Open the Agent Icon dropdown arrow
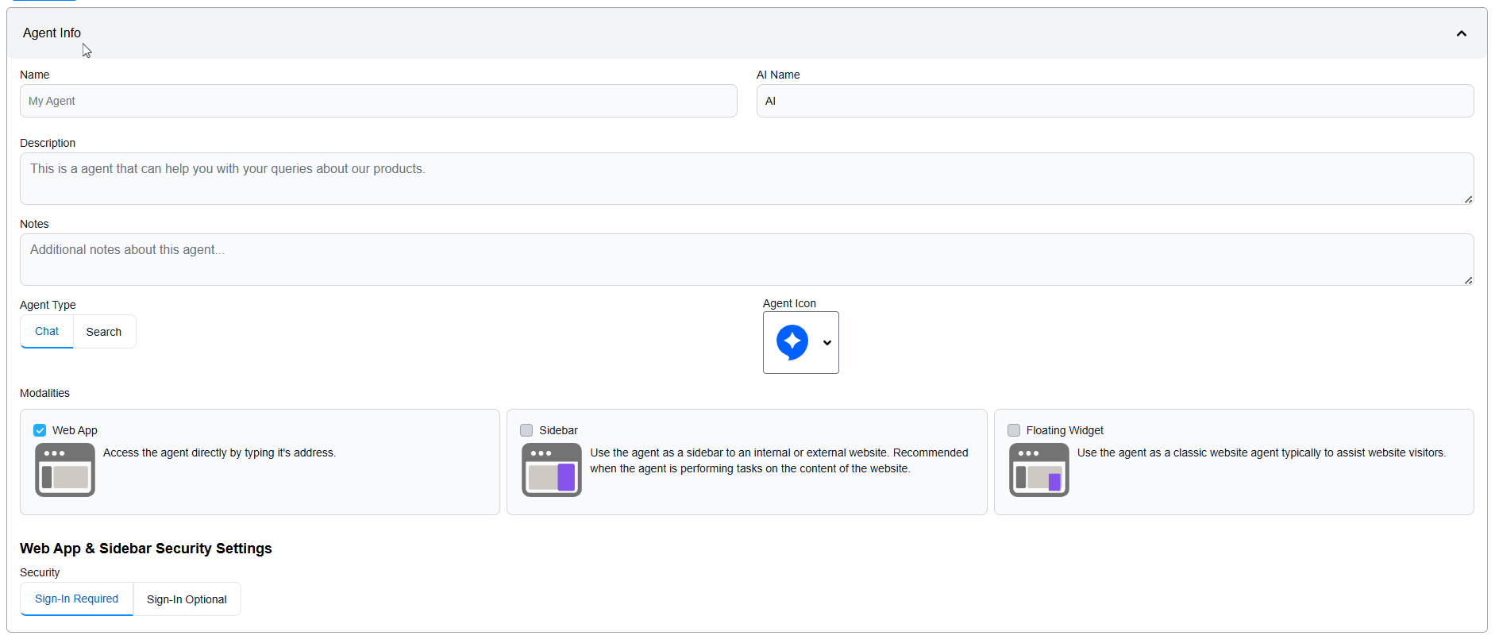The image size is (1495, 643). (827, 343)
